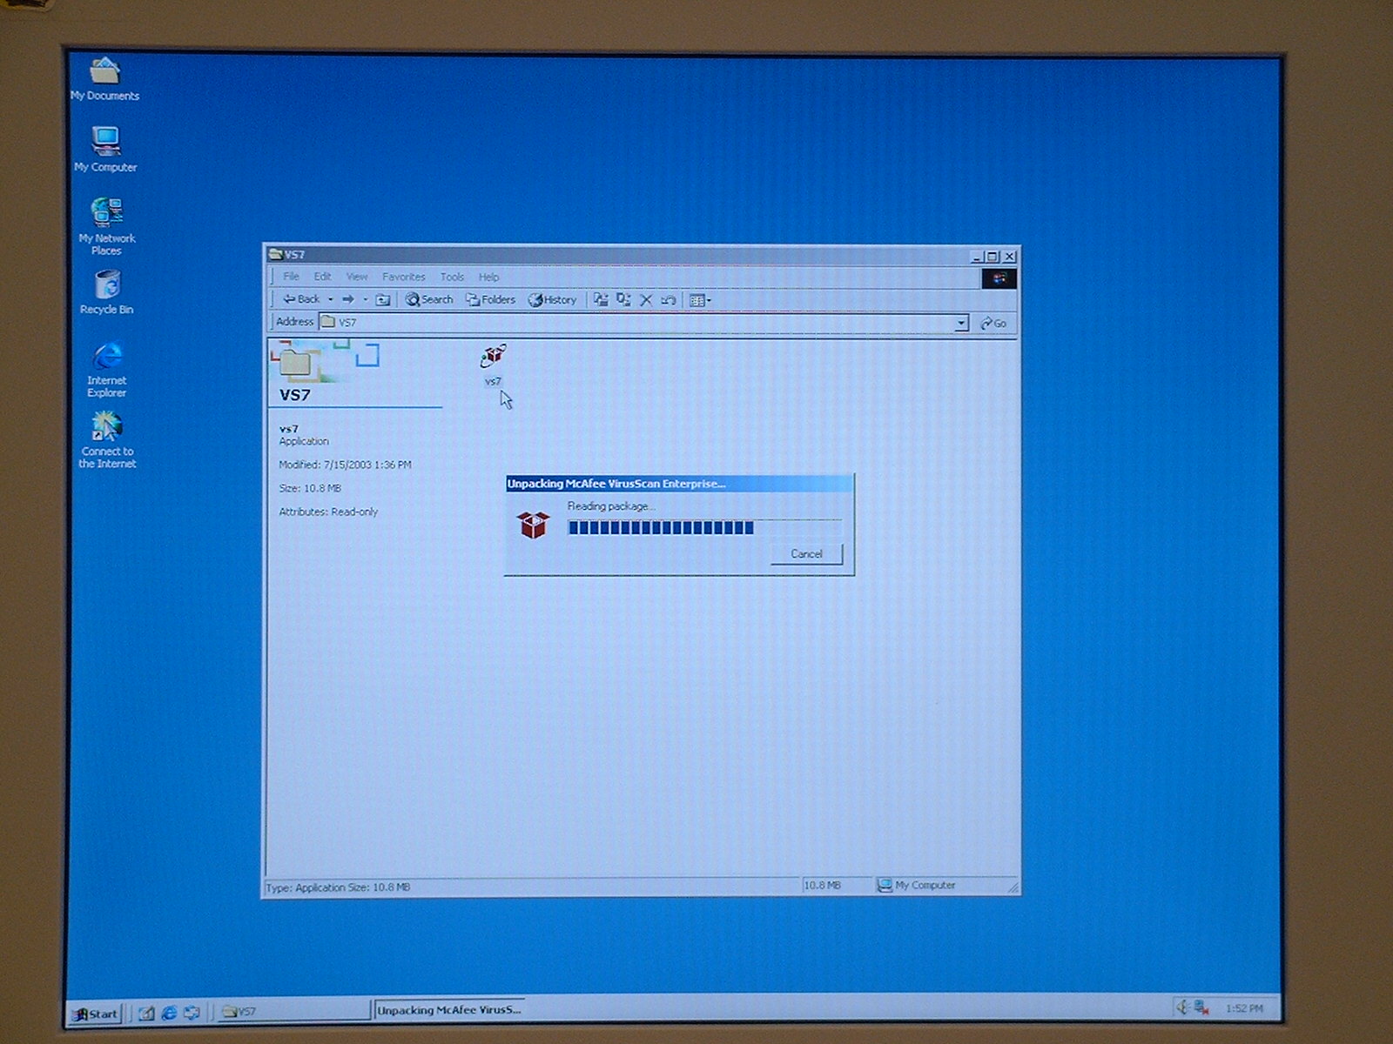Image resolution: width=1393 pixels, height=1044 pixels.
Task: Click the vs7 application file icon
Action: [493, 357]
